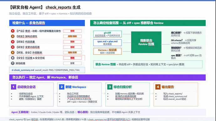
Task: Click the blue step 2 number square
Action: tap(62, 87)
